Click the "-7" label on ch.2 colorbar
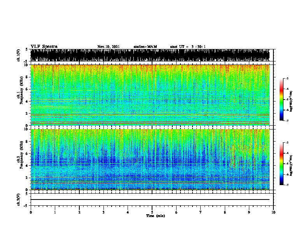 (x=287, y=185)
